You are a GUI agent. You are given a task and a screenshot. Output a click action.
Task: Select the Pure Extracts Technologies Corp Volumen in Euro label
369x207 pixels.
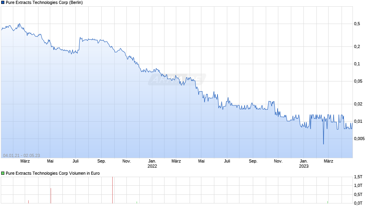(x=53, y=173)
